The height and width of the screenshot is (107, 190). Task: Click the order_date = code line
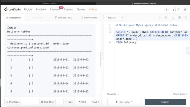[126, 39]
